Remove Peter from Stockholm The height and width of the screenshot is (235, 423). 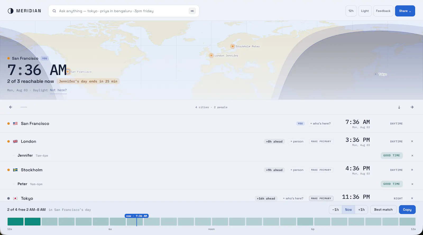pyautogui.click(x=412, y=184)
